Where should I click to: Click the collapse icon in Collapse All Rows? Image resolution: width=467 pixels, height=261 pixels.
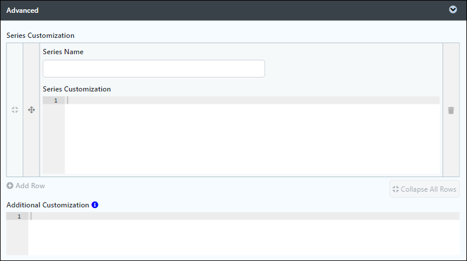tap(395, 189)
